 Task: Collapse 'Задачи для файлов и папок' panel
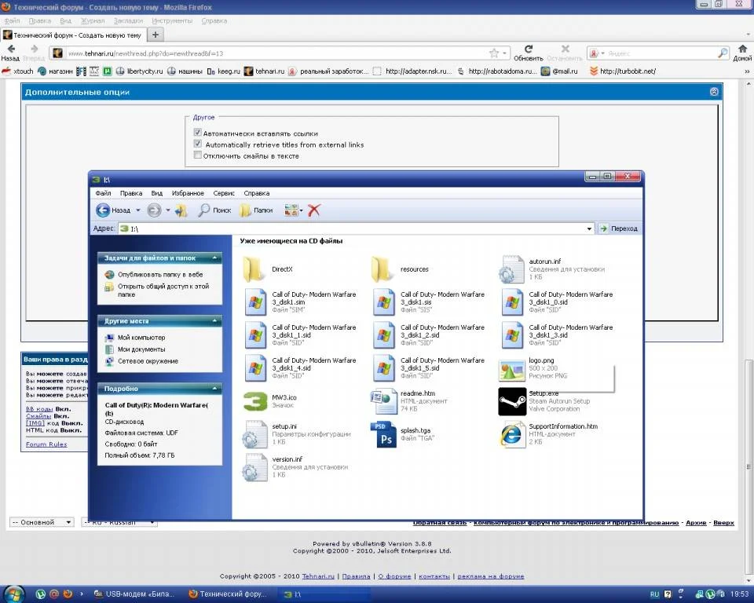pyautogui.click(x=214, y=258)
